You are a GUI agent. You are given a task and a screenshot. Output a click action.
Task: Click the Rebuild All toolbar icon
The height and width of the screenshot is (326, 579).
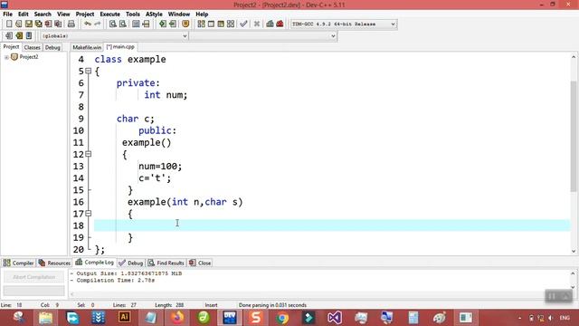[x=231, y=24]
